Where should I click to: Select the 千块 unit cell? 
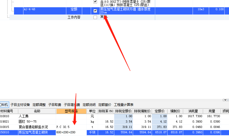[92, 132]
